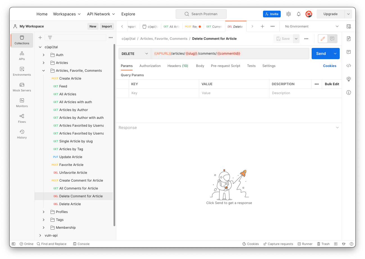Open the settings gear in header
Screen dimensions: 365x259
point(289,14)
